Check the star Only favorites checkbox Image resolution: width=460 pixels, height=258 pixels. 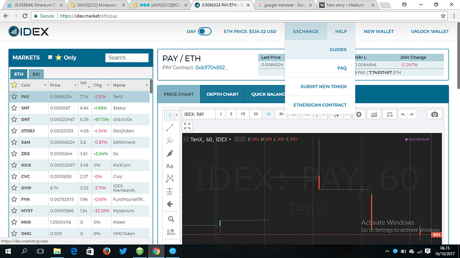click(x=50, y=57)
